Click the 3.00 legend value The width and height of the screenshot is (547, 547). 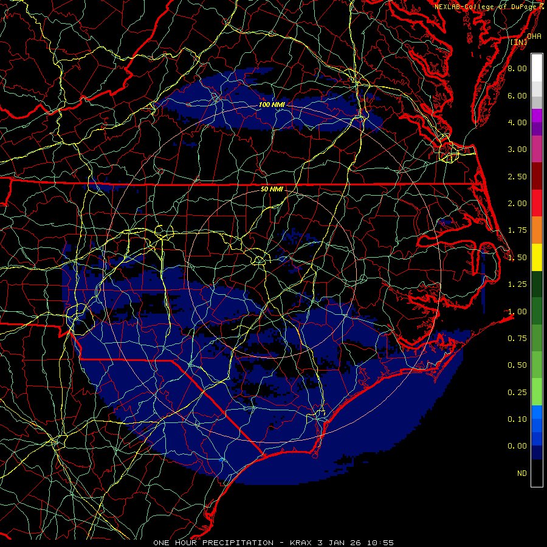pyautogui.click(x=517, y=150)
